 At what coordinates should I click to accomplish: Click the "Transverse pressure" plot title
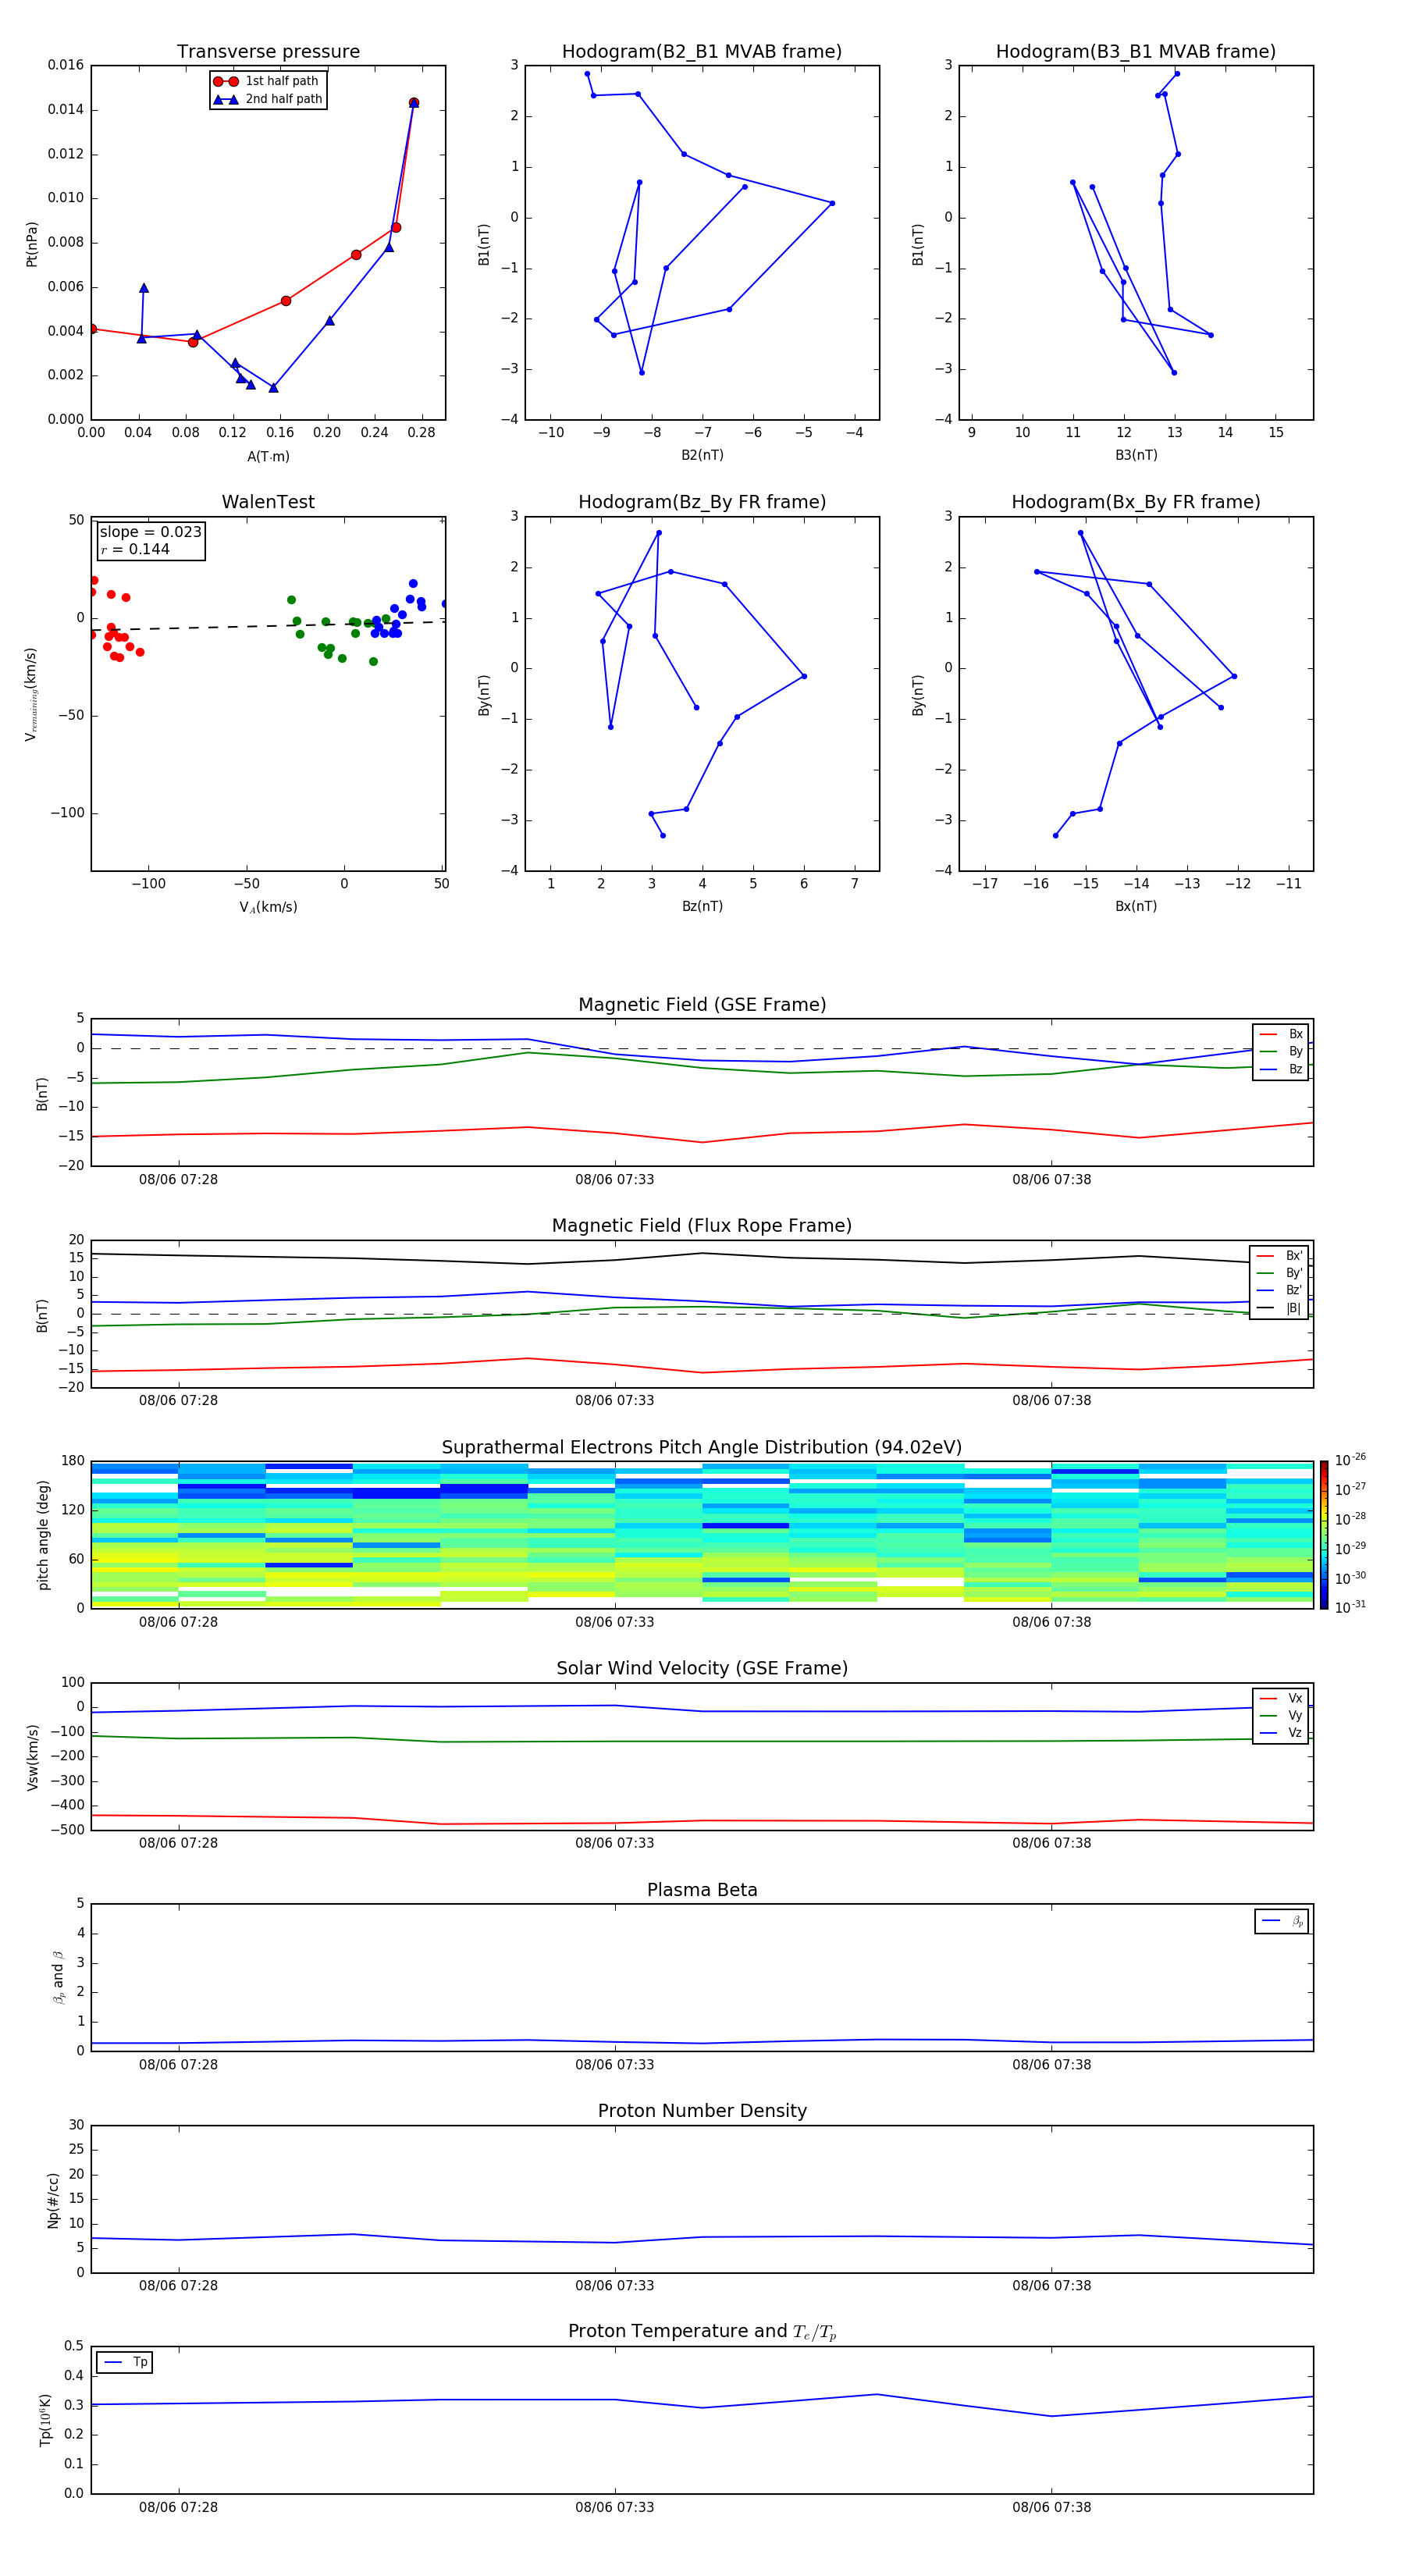coord(268,52)
